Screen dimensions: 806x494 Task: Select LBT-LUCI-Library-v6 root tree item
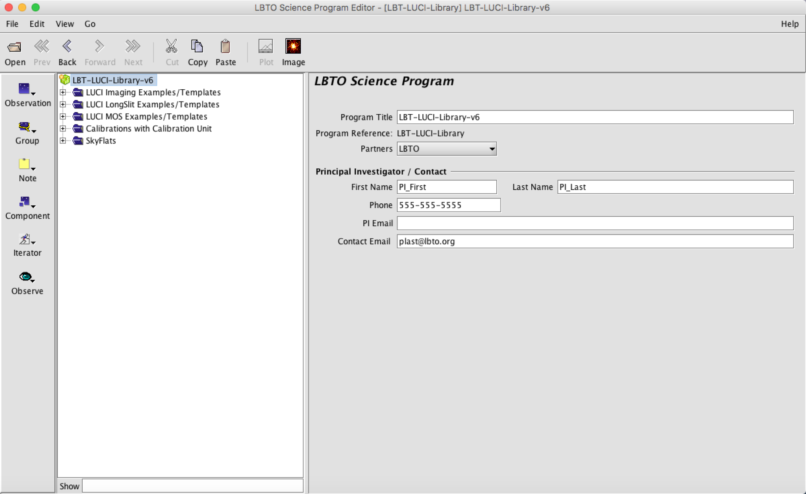pos(113,80)
